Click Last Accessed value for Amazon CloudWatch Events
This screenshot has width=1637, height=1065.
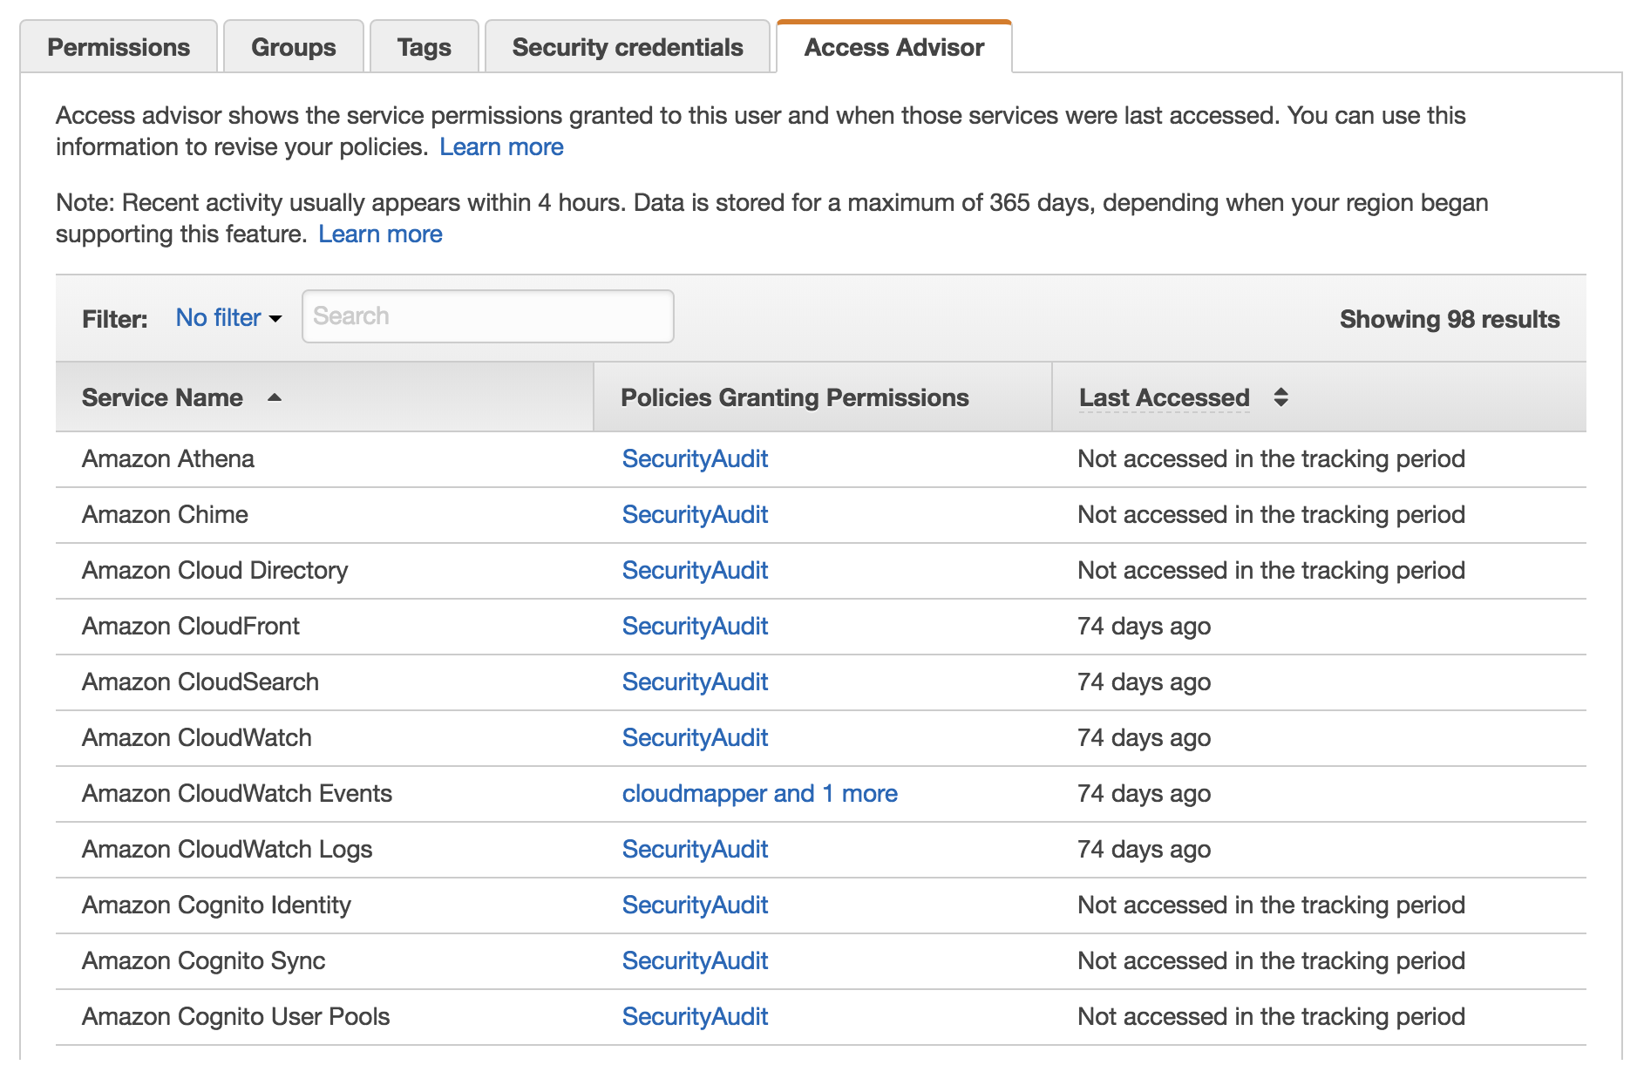coord(1144,794)
